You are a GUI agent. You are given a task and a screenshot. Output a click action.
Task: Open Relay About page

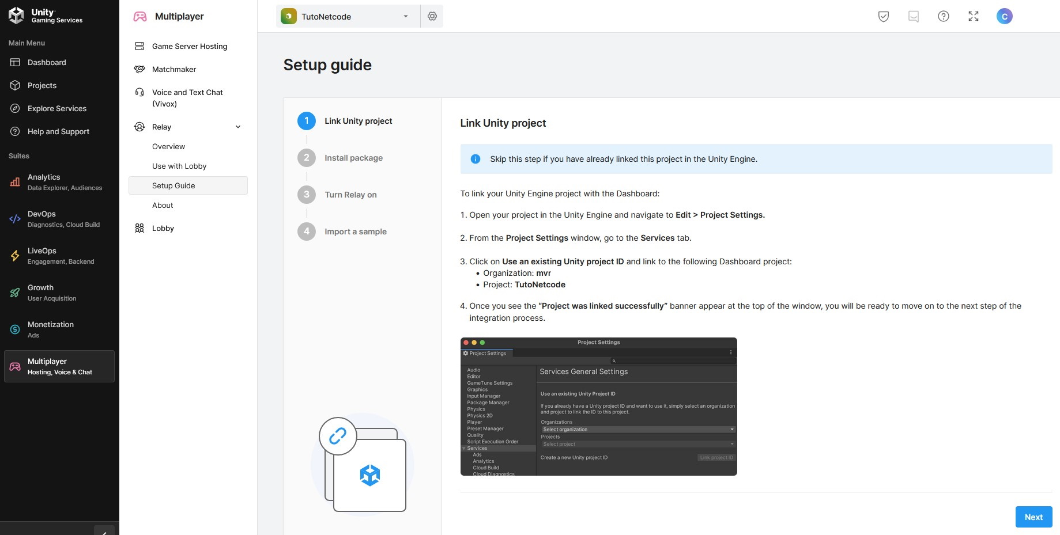click(163, 205)
